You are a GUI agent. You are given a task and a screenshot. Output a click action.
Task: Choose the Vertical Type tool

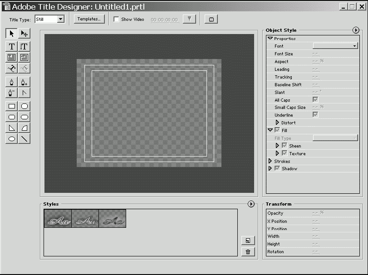25,46
